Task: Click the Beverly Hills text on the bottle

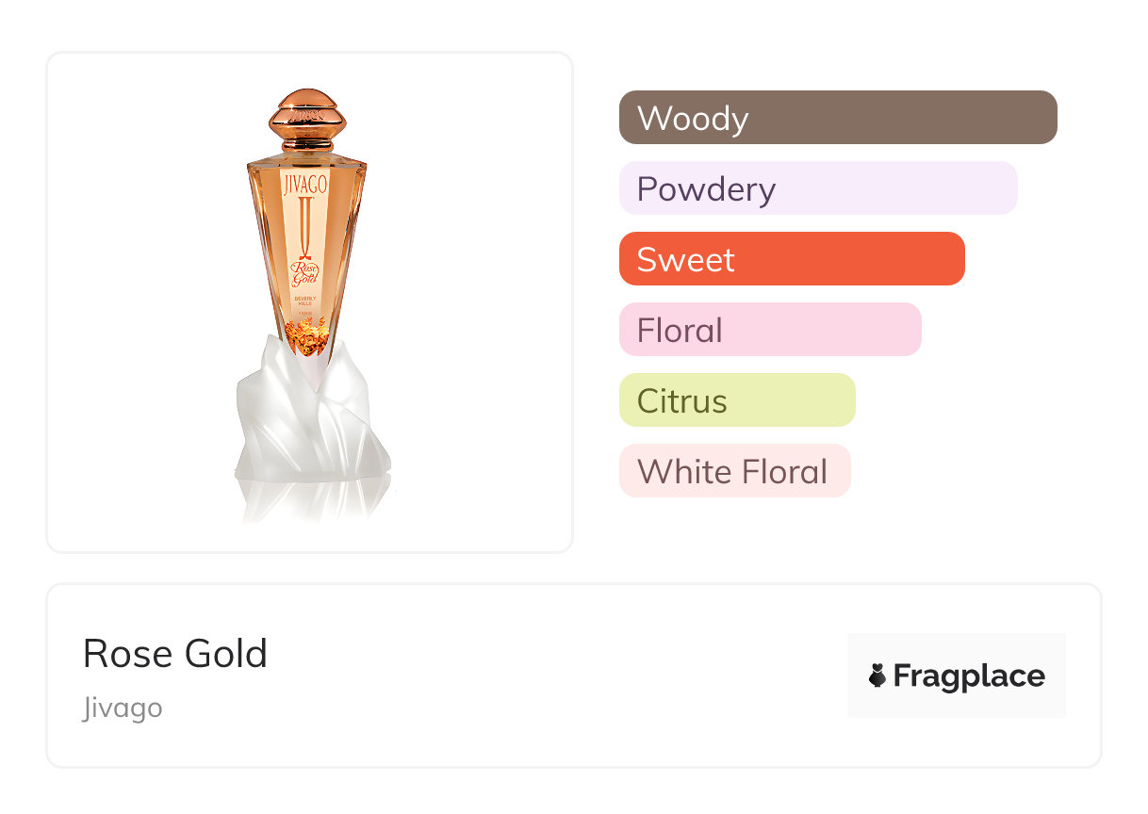Action: coord(306,301)
